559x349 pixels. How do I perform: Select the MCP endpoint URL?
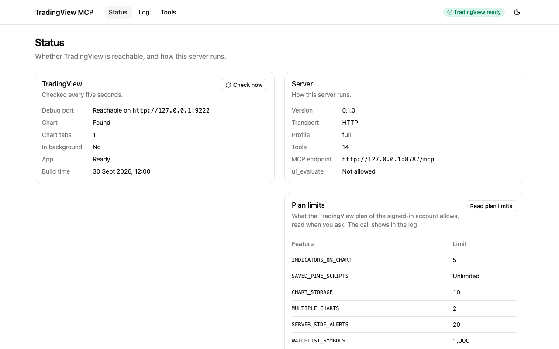click(388, 159)
